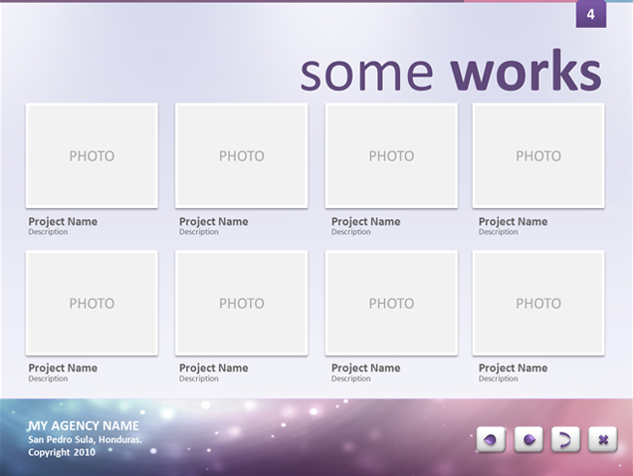Image resolution: width=633 pixels, height=476 pixels.
Task: Open top row second PHOTO placeholder
Action: click(242, 156)
